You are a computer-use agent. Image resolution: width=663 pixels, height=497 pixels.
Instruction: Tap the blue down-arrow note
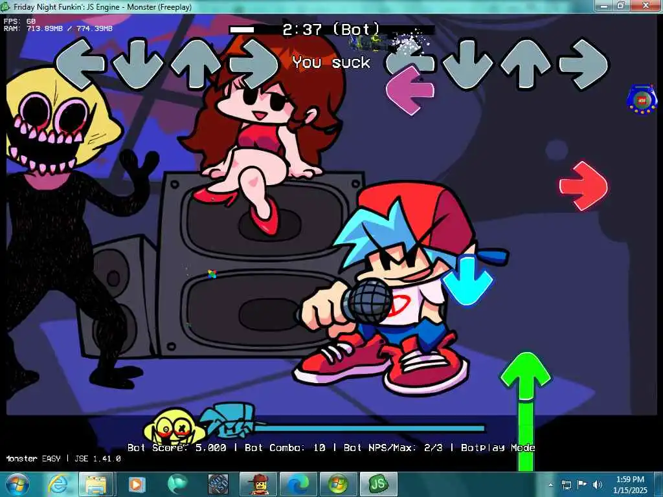(467, 281)
